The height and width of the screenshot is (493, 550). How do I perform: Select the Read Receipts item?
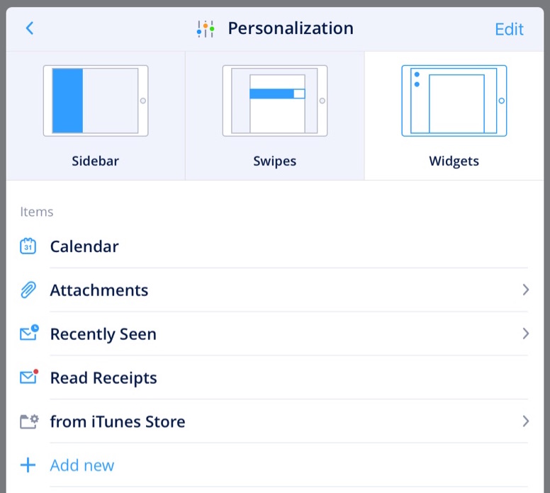103,378
